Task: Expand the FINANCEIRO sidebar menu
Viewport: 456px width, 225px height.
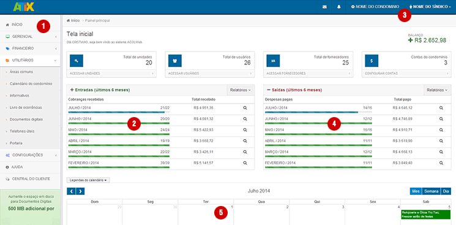Action: [30, 48]
